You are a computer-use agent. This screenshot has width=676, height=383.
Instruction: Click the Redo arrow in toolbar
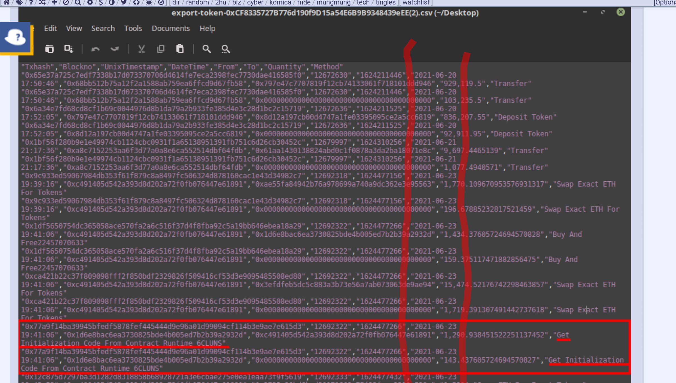point(115,49)
